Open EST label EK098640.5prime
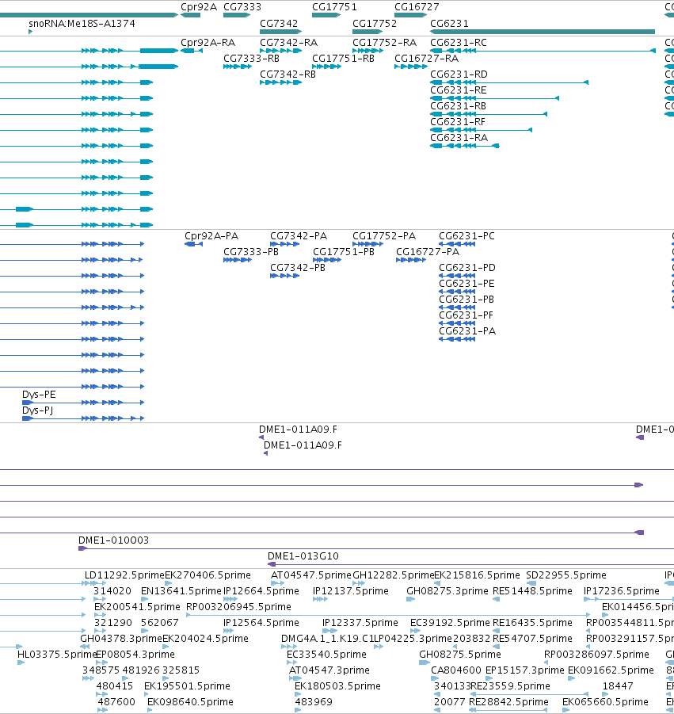Screen dimensions: 674x714 (190, 701)
